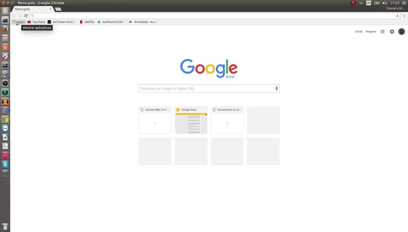The width and height of the screenshot is (408, 232).
Task: Open the Documentos Google thumbnail
Action: (227, 120)
